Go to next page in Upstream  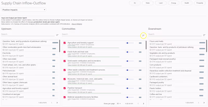[x=57, y=103]
